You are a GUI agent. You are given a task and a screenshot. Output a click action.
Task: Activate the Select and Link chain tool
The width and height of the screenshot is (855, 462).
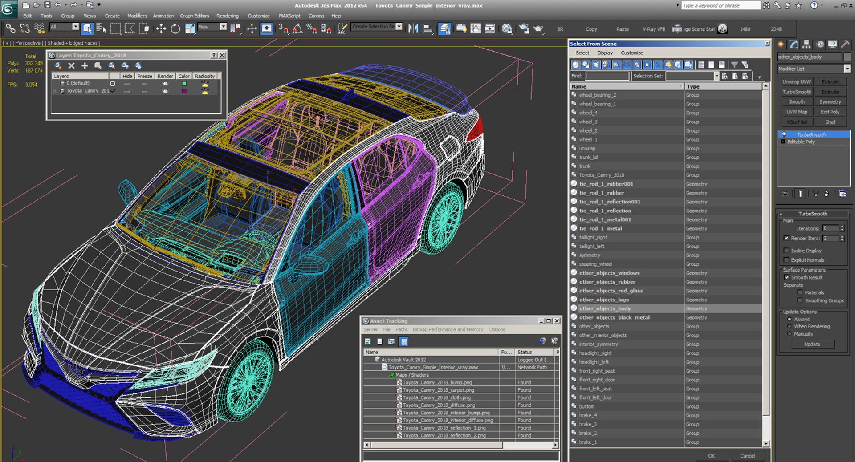point(10,29)
